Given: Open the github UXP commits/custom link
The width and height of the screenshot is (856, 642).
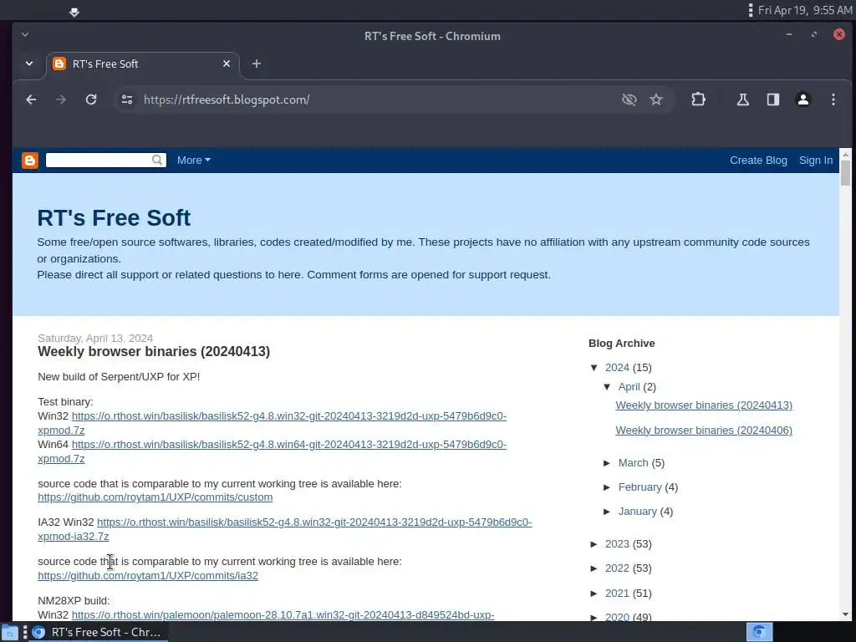Looking at the screenshot, I should (155, 497).
